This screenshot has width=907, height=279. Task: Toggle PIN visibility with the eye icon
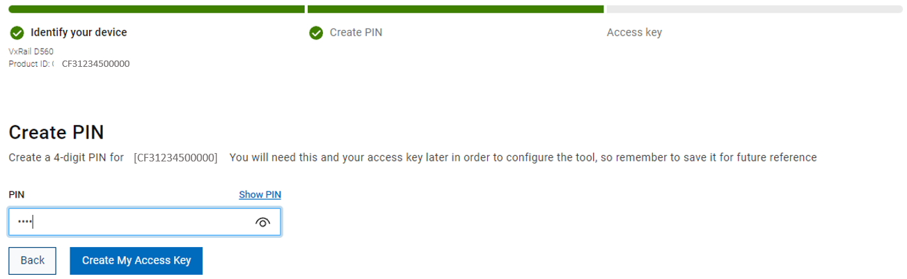point(263,222)
